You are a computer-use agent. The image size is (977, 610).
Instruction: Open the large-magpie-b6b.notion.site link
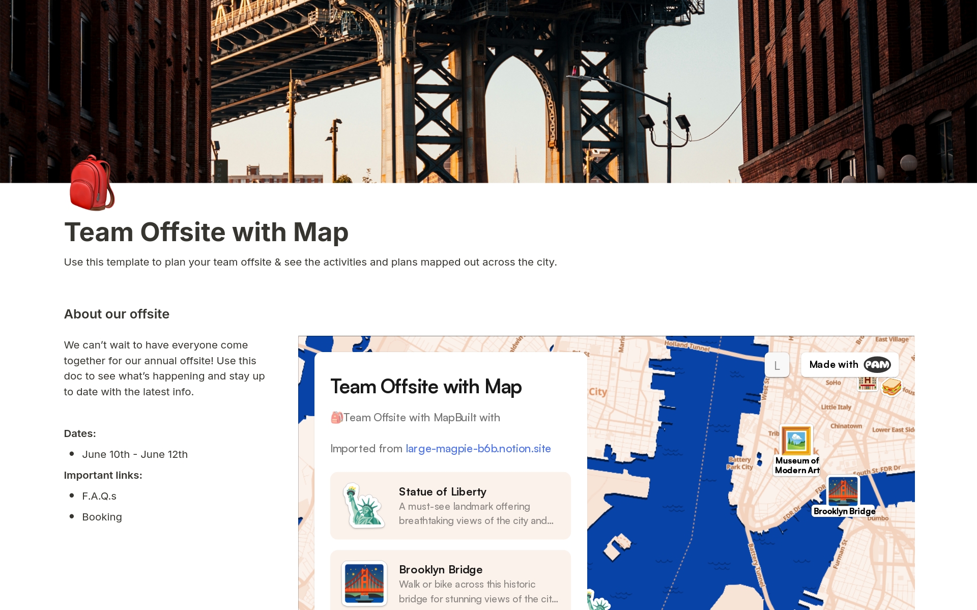pos(478,449)
